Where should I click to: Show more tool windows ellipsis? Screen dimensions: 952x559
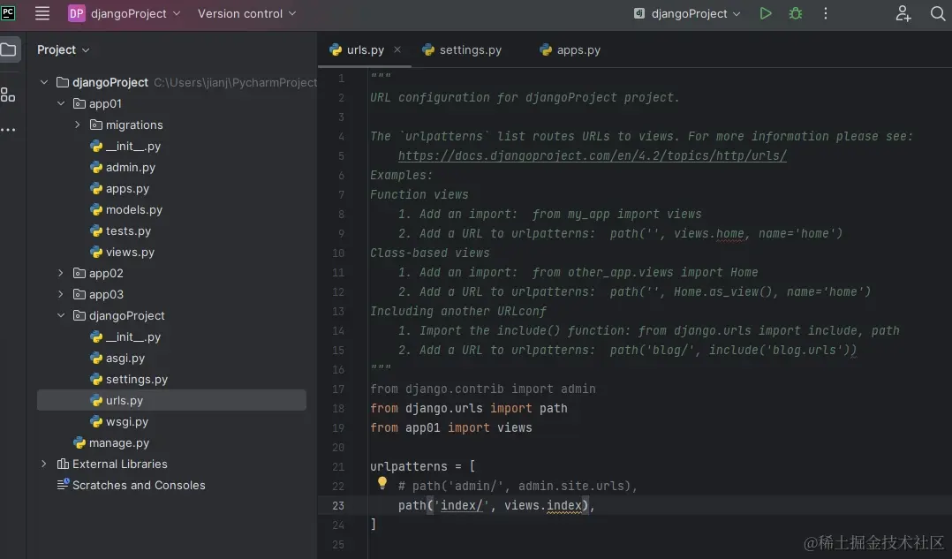coord(8,130)
